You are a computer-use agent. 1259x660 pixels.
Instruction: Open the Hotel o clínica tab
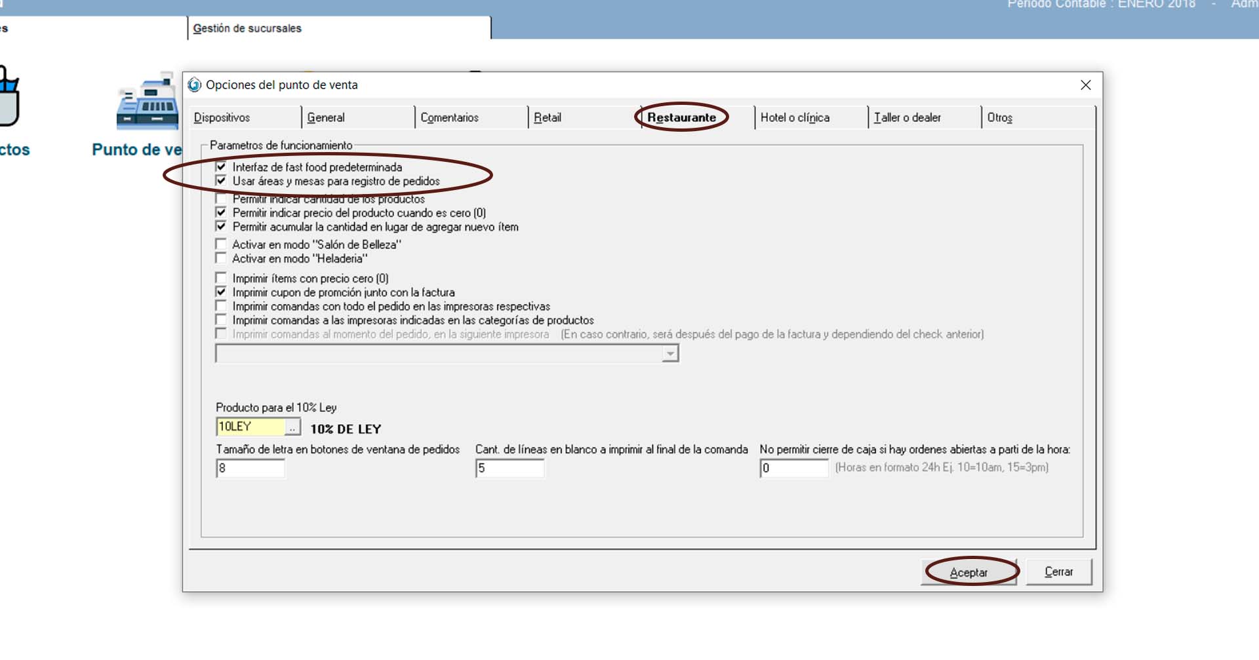[795, 118]
